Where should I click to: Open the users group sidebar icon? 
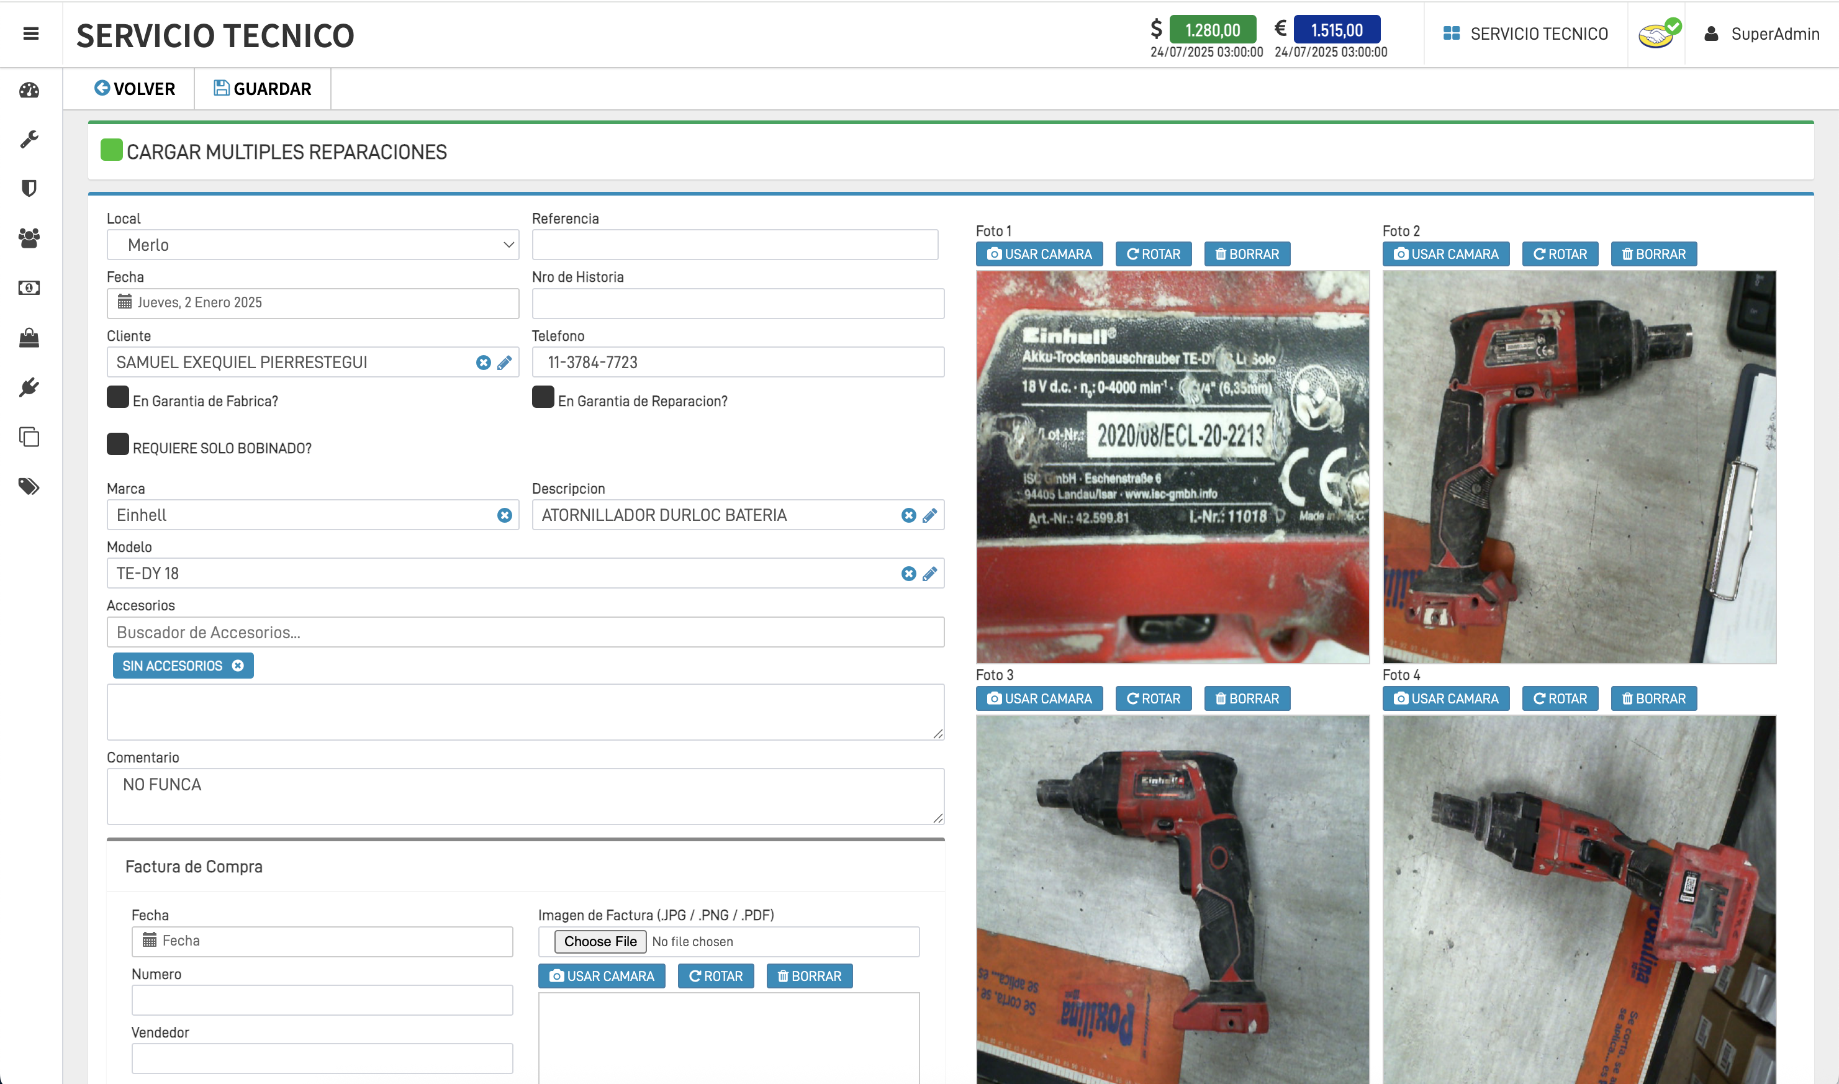pyautogui.click(x=29, y=238)
